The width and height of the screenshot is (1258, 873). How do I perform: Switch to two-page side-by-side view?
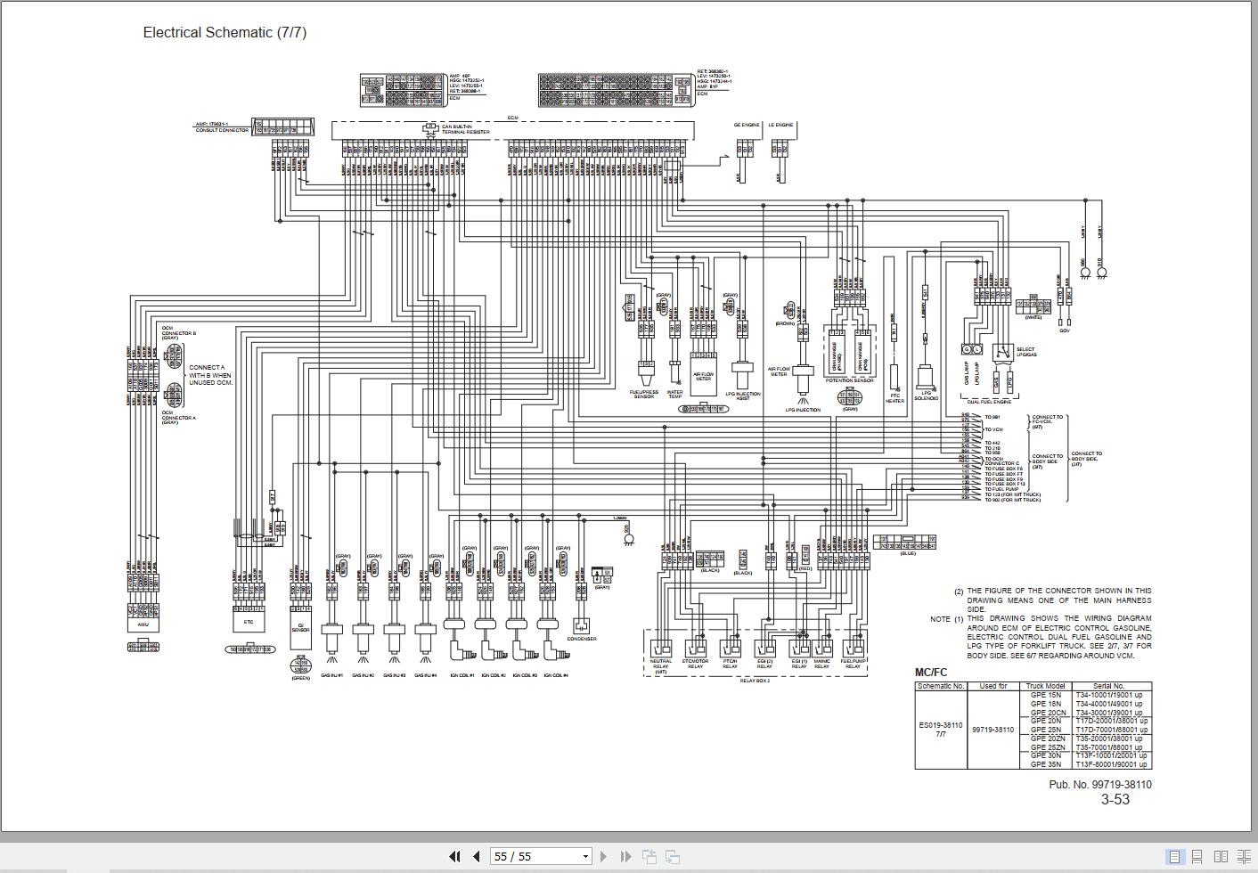tap(1221, 856)
